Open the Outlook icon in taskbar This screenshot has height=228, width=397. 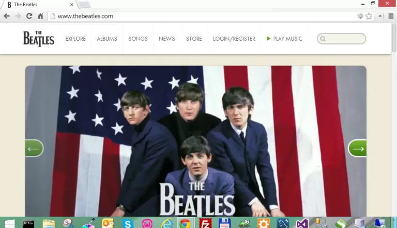click(108, 223)
